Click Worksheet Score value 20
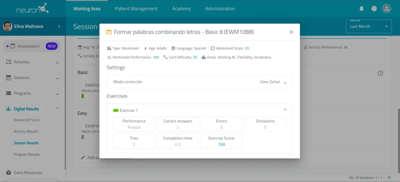 [x=247, y=48]
